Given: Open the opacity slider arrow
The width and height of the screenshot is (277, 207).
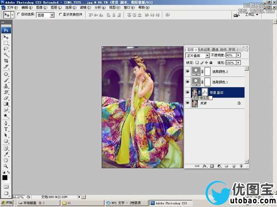Looking at the screenshot, I should (x=238, y=55).
